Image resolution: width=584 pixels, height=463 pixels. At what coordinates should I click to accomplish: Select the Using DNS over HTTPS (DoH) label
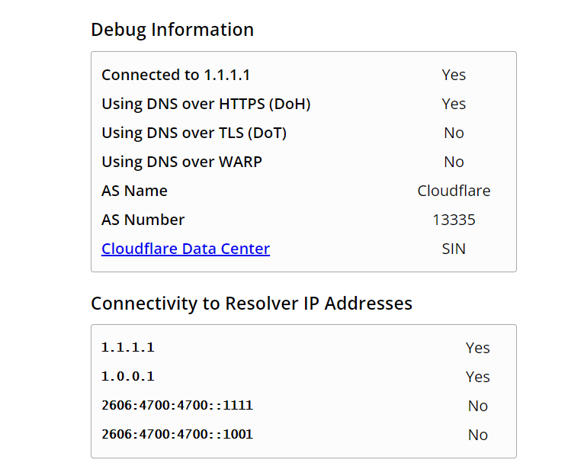tap(206, 104)
